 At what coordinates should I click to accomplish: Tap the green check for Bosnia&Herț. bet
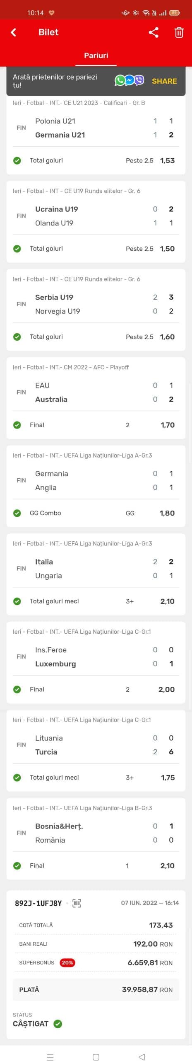click(17, 866)
